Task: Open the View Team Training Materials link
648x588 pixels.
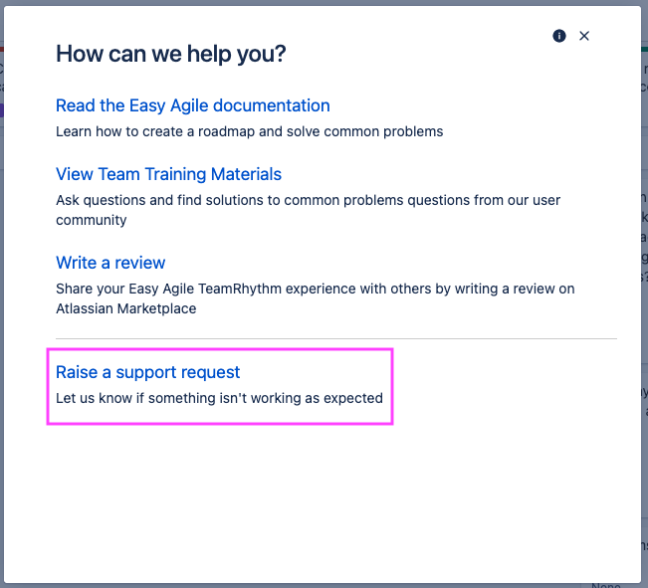Action: click(168, 174)
